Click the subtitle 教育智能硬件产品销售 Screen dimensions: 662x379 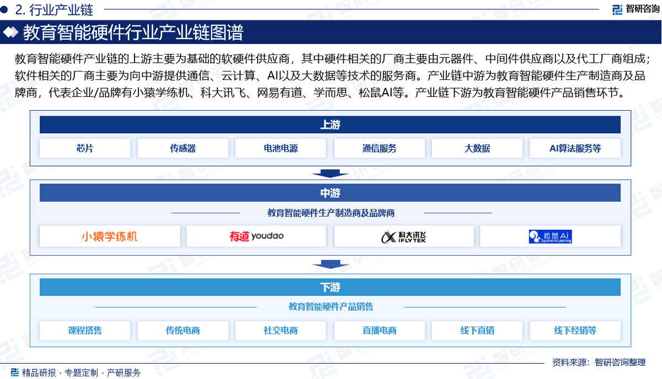click(331, 307)
